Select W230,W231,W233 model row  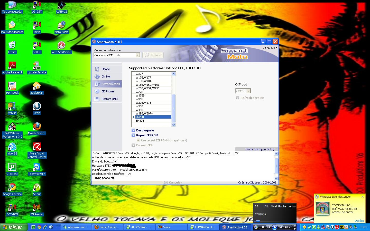(x=153, y=88)
